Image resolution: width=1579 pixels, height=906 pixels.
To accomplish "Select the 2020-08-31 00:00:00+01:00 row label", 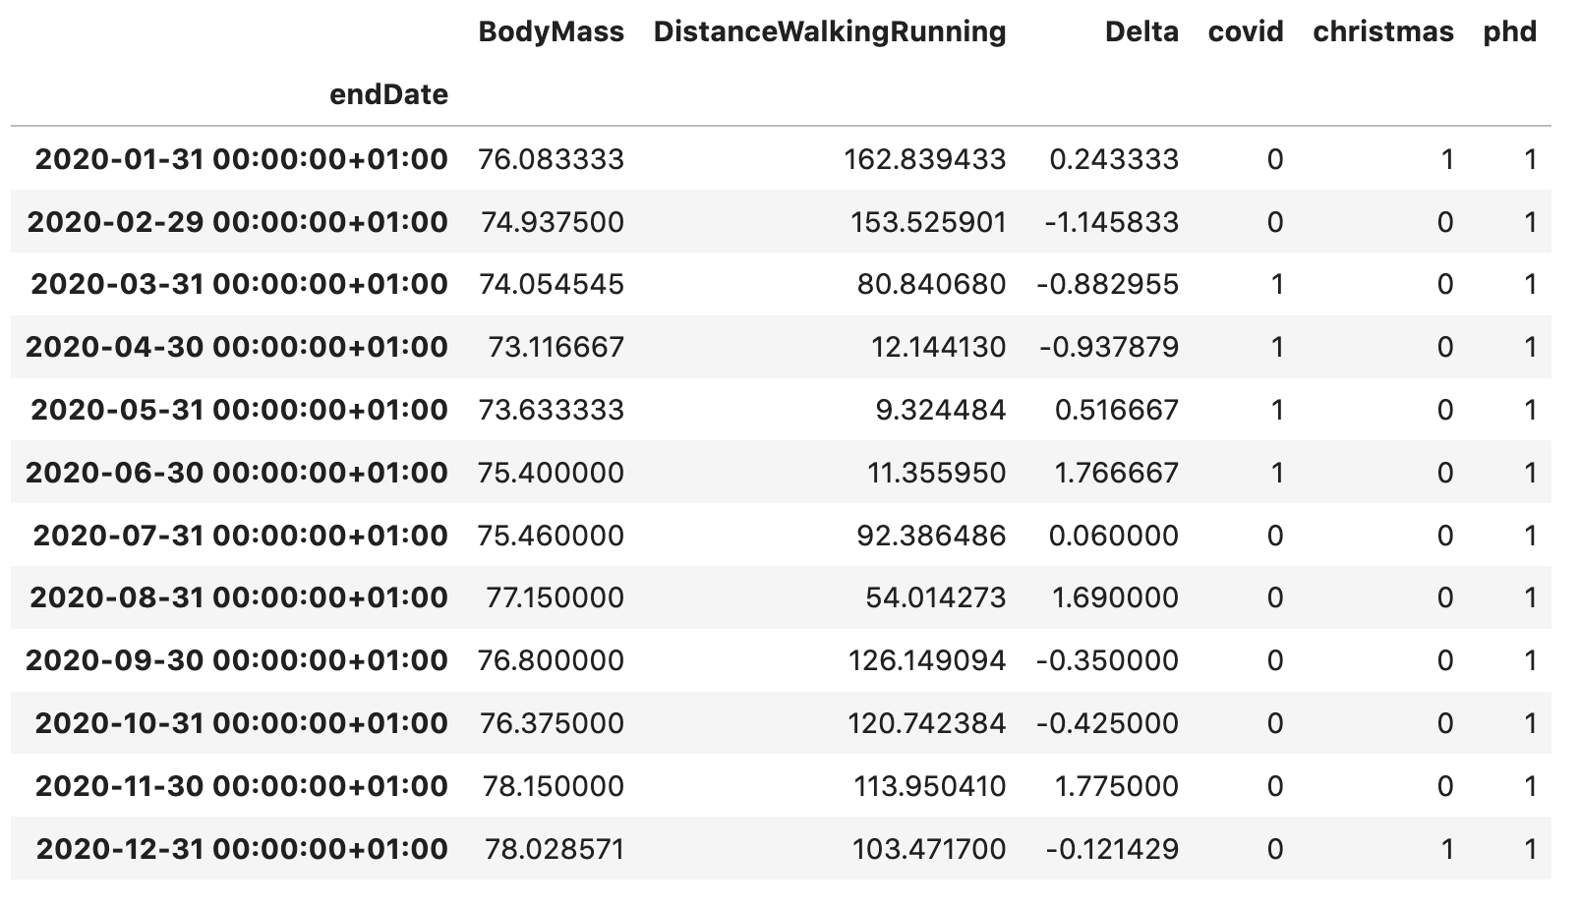I will [x=239, y=598].
